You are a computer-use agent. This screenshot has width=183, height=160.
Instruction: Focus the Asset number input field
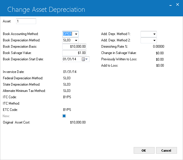pos(26,21)
